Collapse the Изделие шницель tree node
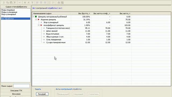This screenshot has width=172, height=97. click(36, 19)
